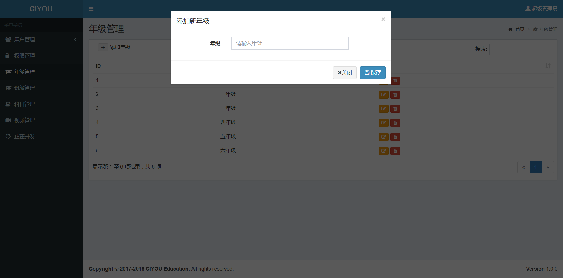Select page 1 in the pagination
Screen dimensions: 563x278
(x=536, y=167)
